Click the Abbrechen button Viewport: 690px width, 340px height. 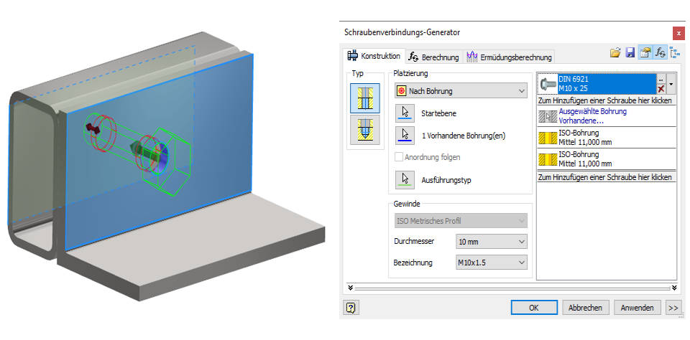point(584,308)
